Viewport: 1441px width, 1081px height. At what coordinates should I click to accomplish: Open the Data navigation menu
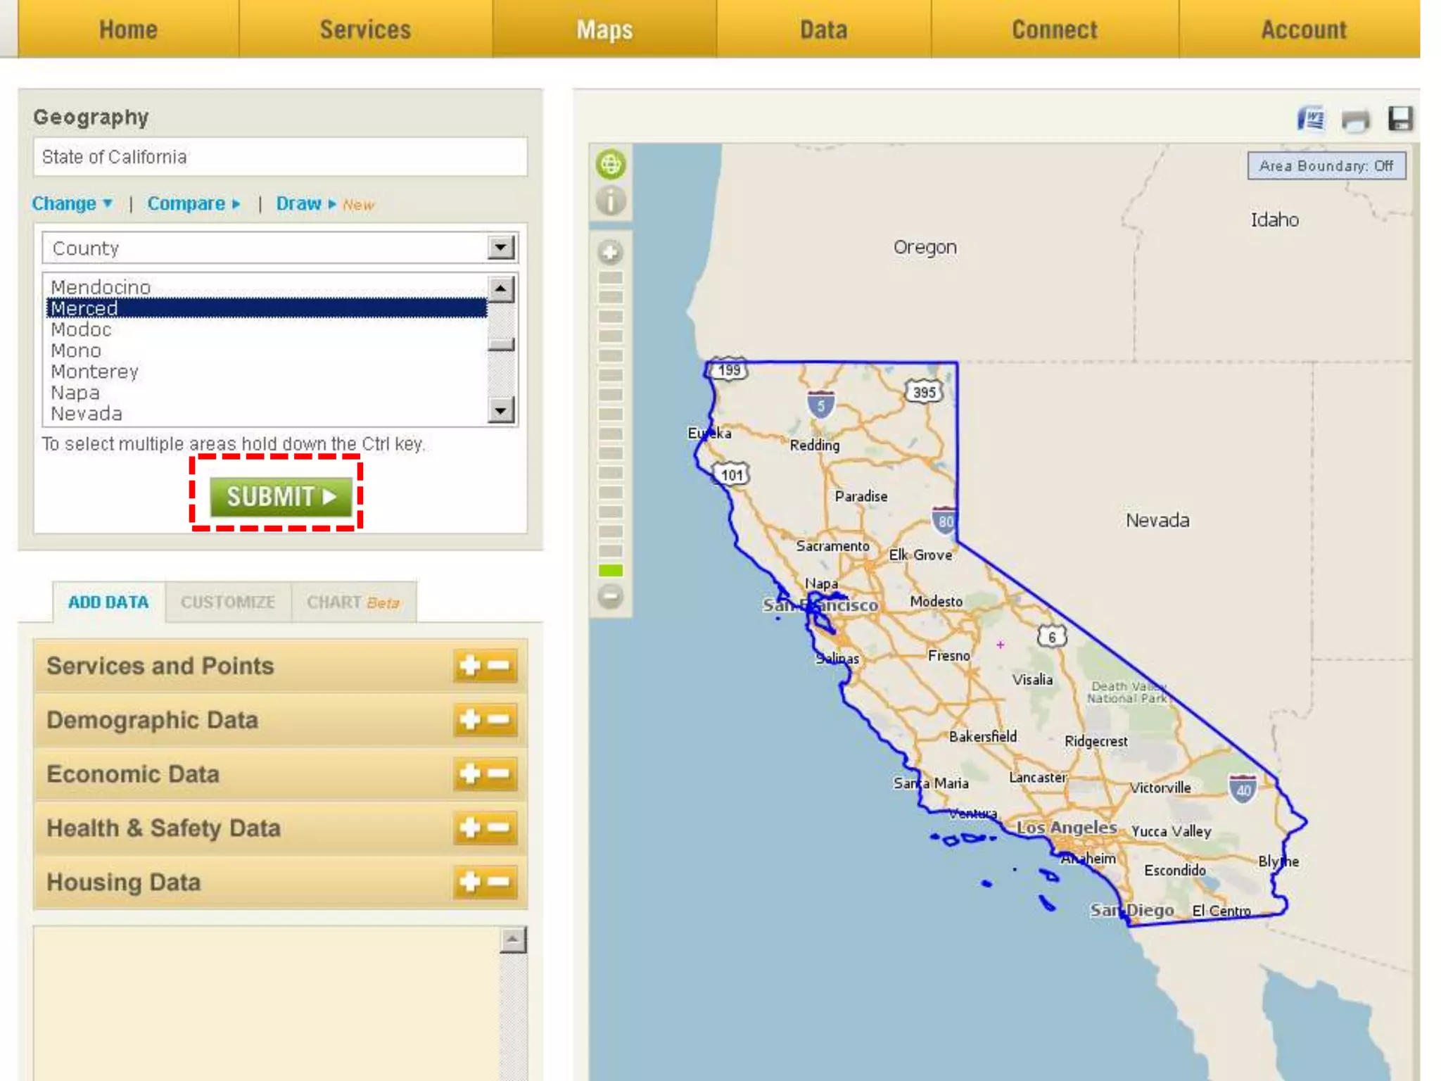click(823, 30)
